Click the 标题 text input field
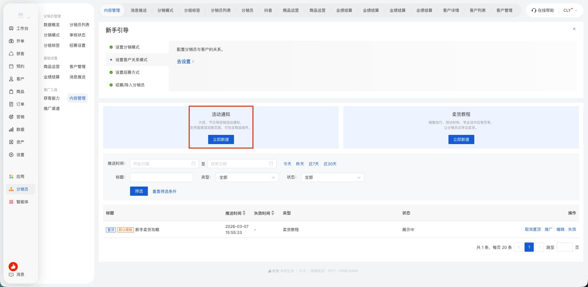Image resolution: width=588 pixels, height=287 pixels. pos(162,177)
